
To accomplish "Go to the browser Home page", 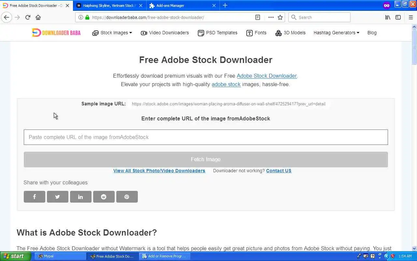I will click(x=38, y=17).
